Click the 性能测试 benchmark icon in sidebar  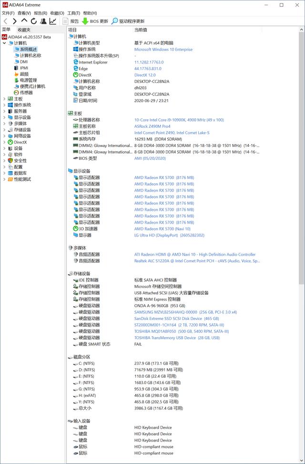[x=10, y=179]
